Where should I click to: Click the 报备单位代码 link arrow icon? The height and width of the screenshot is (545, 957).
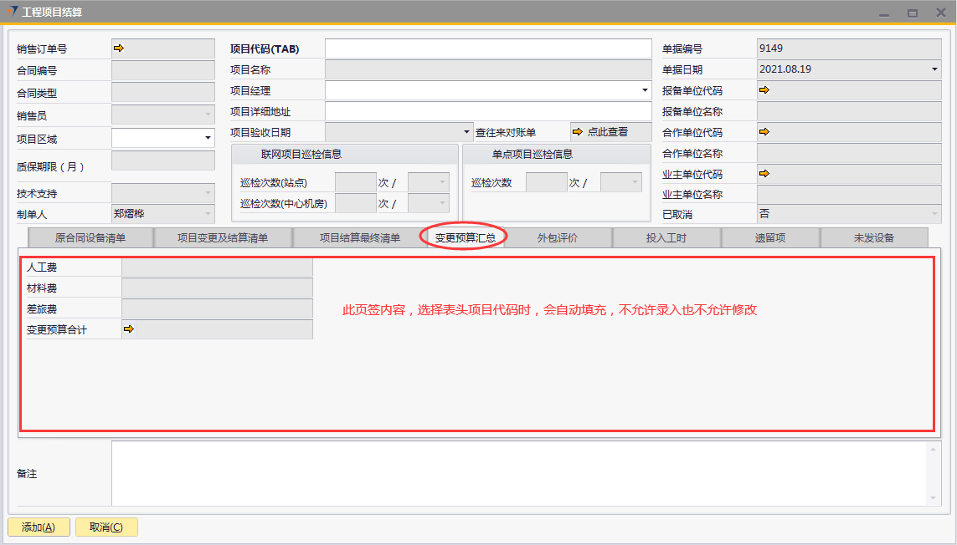pyautogui.click(x=764, y=89)
